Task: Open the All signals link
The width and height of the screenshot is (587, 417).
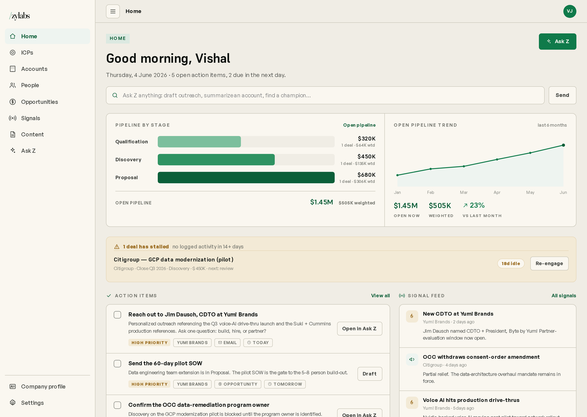Action: point(564,296)
